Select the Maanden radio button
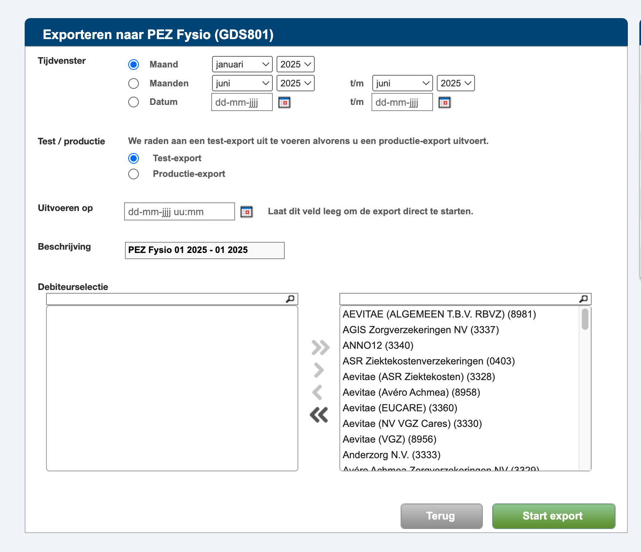This screenshot has width=641, height=552. pyautogui.click(x=134, y=83)
